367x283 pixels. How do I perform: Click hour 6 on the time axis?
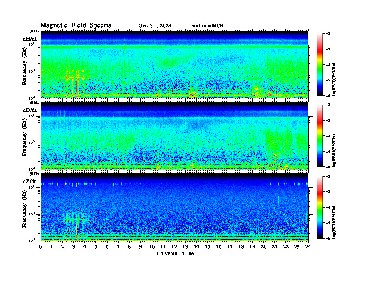107,246
